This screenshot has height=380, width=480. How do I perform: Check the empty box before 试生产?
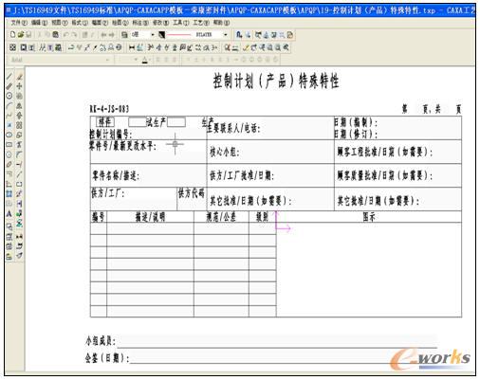coord(137,121)
